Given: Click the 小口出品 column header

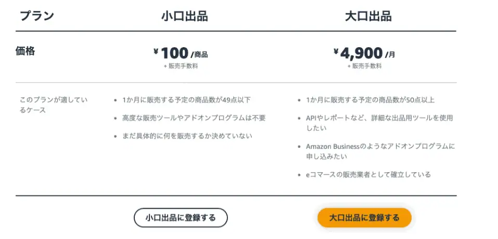Looking at the screenshot, I should (184, 16).
